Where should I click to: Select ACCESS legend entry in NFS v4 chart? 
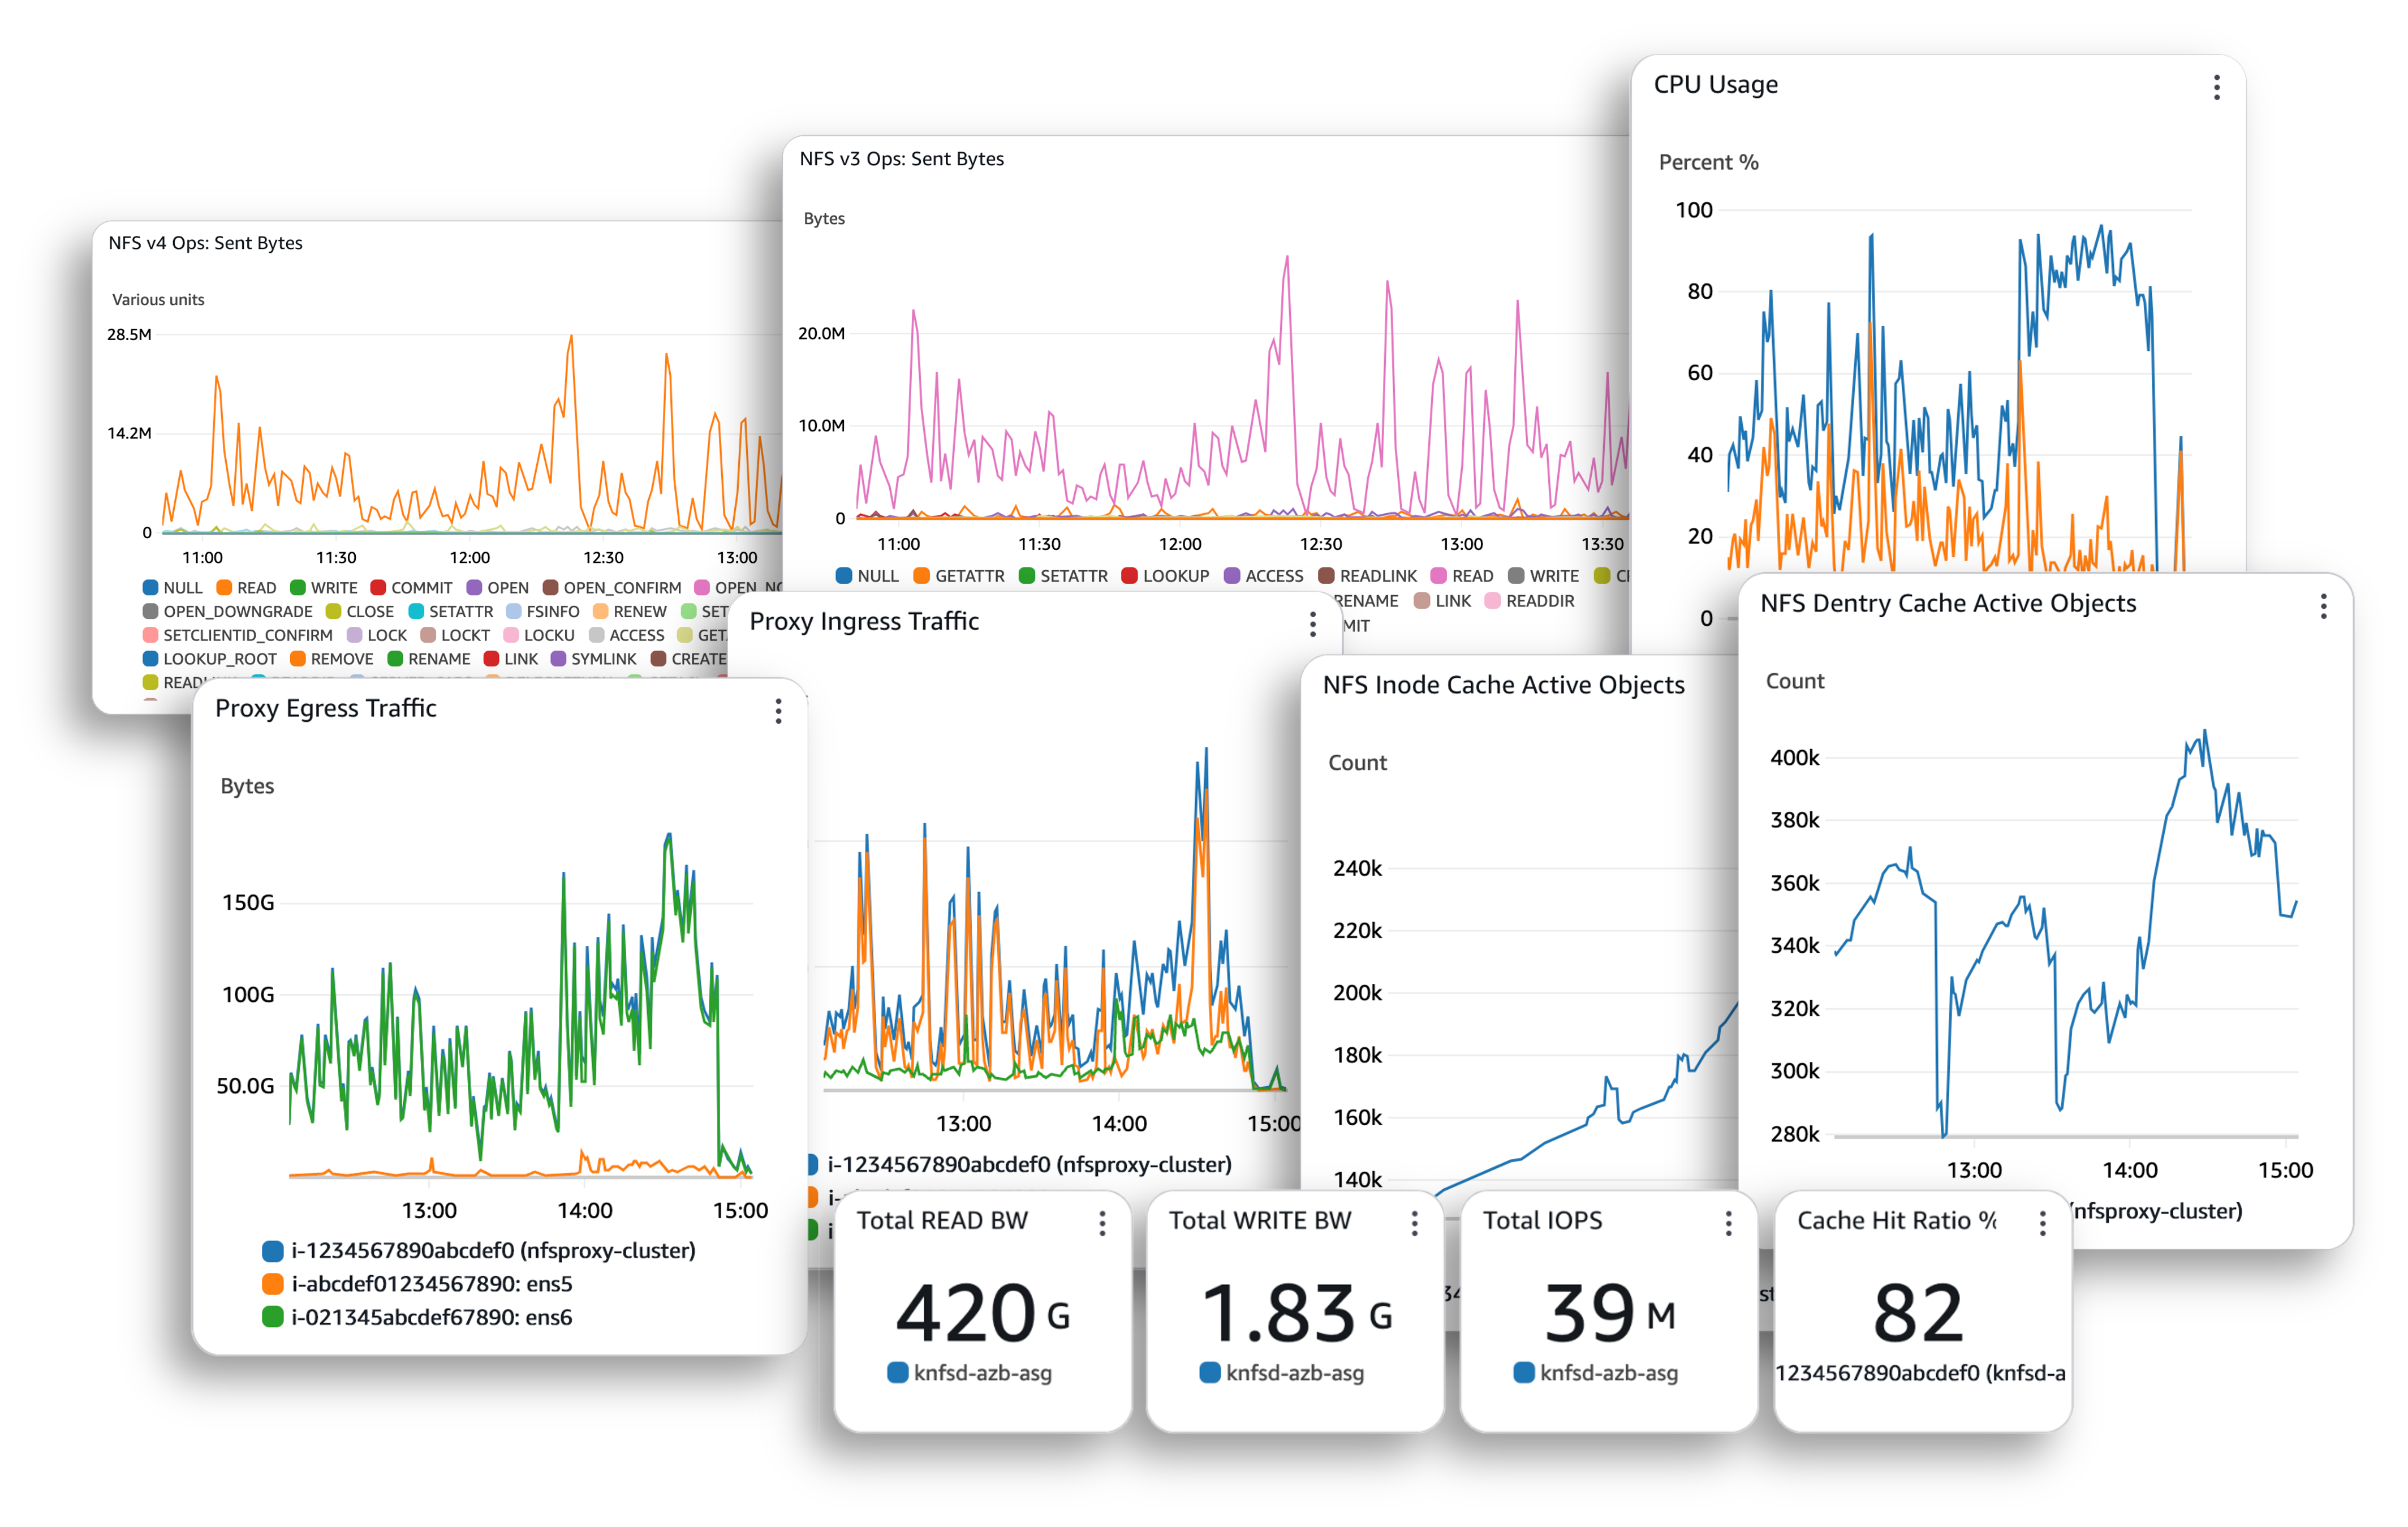(627, 635)
